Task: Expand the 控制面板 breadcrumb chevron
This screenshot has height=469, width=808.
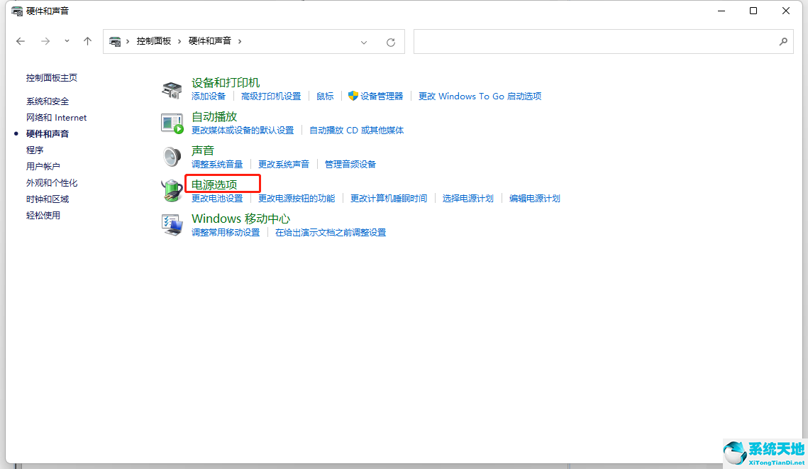Action: click(x=179, y=41)
